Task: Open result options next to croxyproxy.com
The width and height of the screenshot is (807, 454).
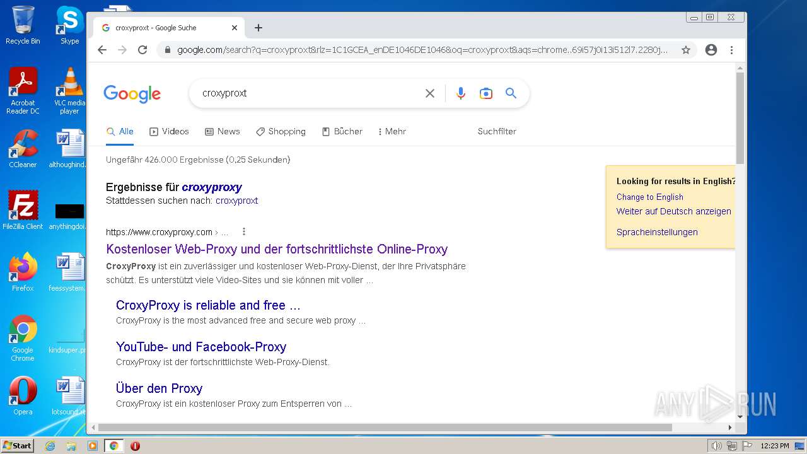Action: coord(244,231)
